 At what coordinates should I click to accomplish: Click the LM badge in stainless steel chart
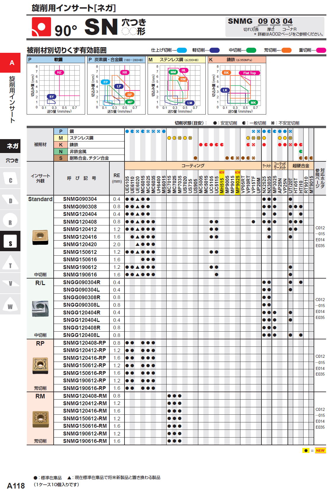pyautogui.click(x=190, y=103)
